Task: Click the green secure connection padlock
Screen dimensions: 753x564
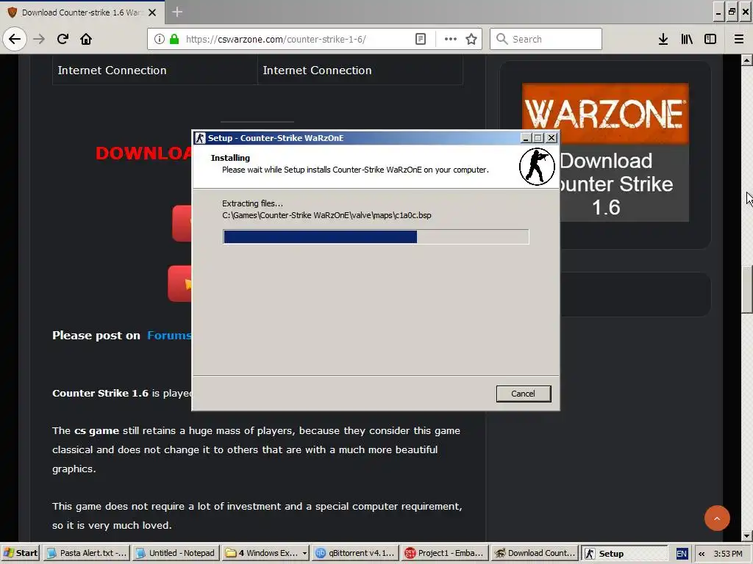Action: tap(174, 39)
